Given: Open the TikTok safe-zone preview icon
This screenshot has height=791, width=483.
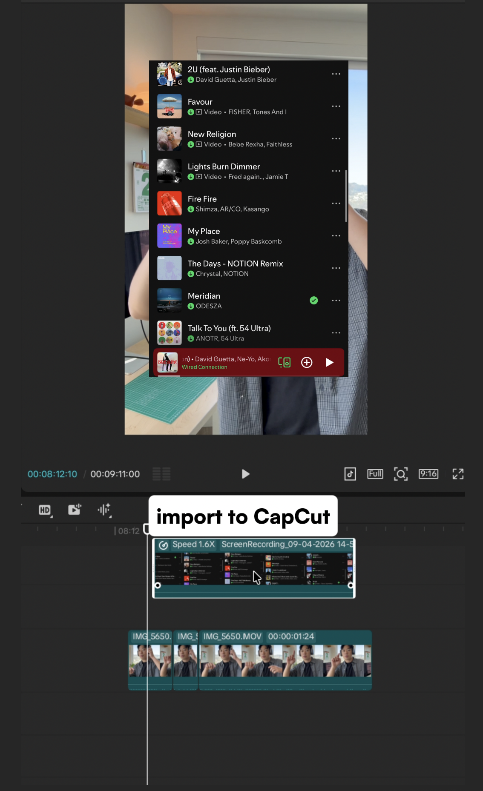Looking at the screenshot, I should click(x=350, y=474).
